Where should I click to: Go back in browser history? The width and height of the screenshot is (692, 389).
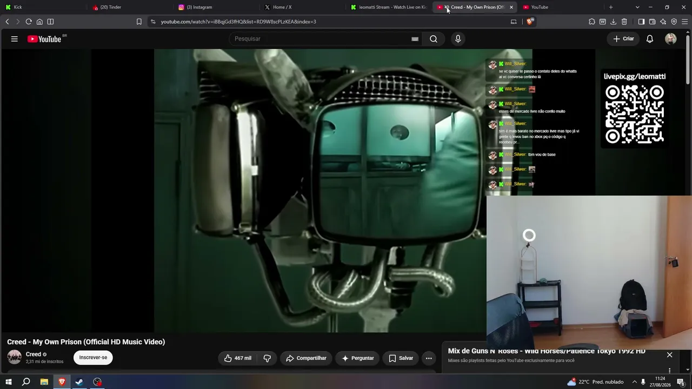pyautogui.click(x=7, y=22)
